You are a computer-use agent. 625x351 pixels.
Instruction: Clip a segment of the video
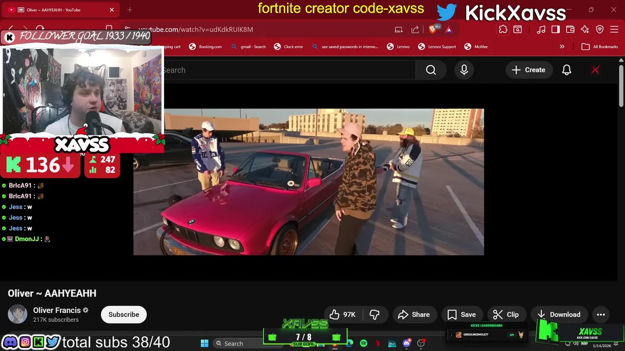506,314
